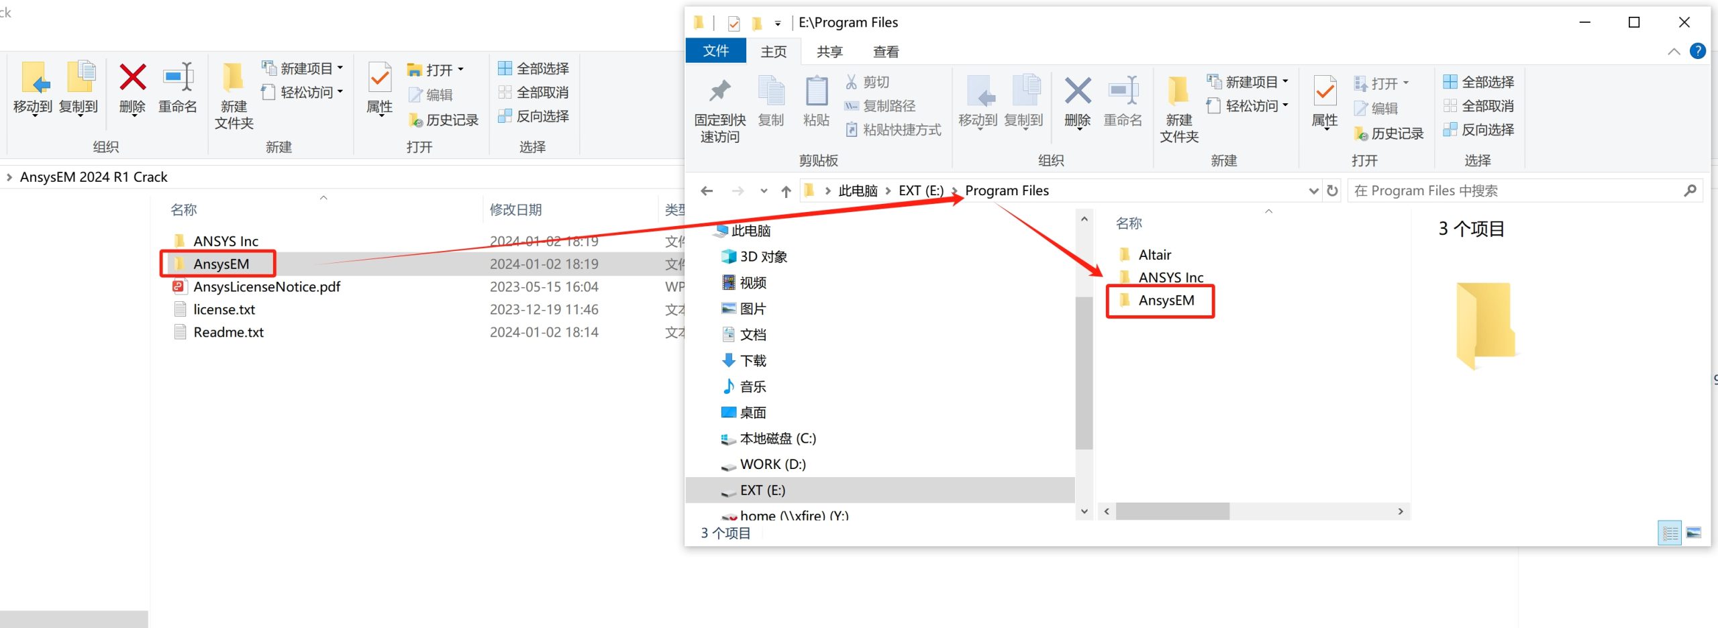
Task: Switch to details view icon in status bar
Action: [x=1670, y=533]
